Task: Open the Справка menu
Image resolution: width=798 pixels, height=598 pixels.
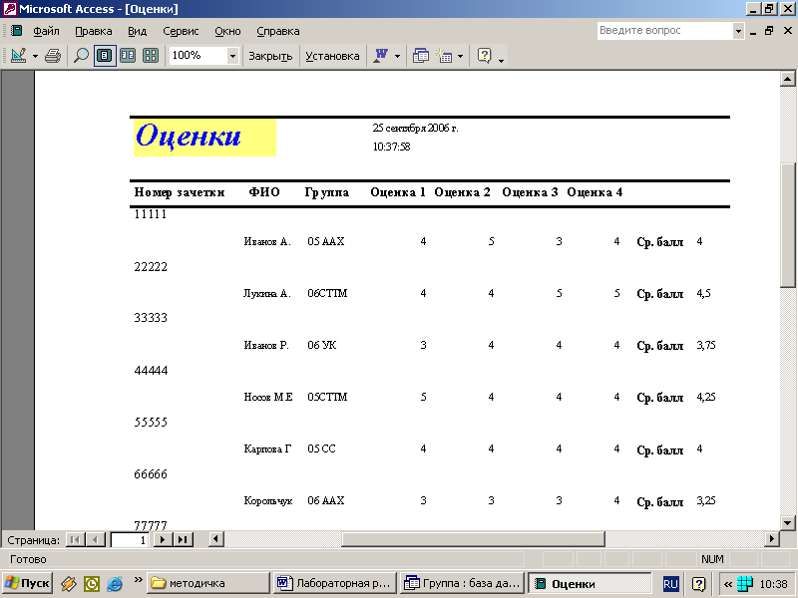Action: coord(278,31)
